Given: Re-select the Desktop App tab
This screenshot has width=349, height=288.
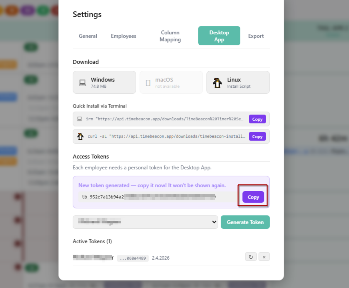Looking at the screenshot, I should (x=219, y=36).
